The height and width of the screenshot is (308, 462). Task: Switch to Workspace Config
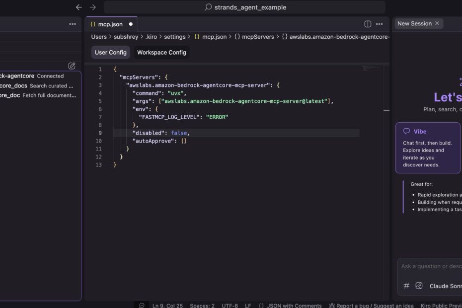161,53
